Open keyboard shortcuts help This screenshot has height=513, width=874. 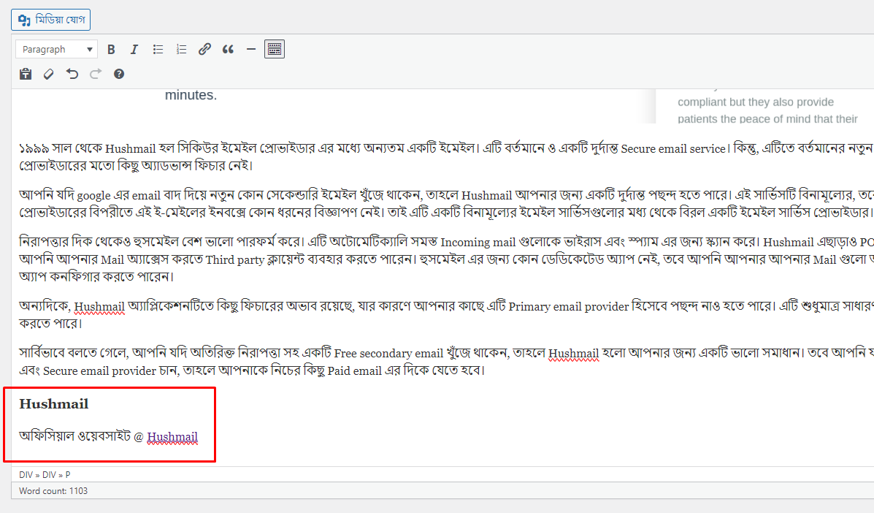(x=118, y=74)
